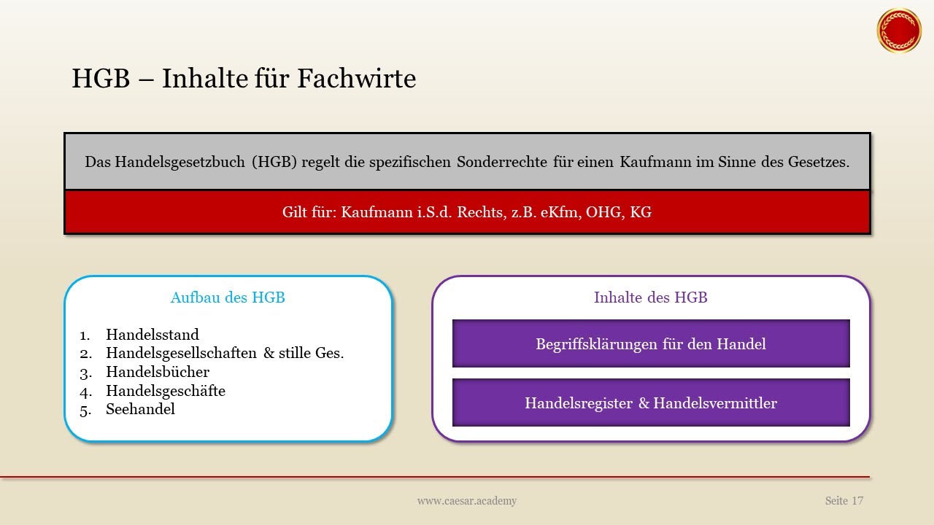Screen dimensions: 934x525
Task: Select list item 'Handelsgeschäfte'
Action: (x=166, y=391)
